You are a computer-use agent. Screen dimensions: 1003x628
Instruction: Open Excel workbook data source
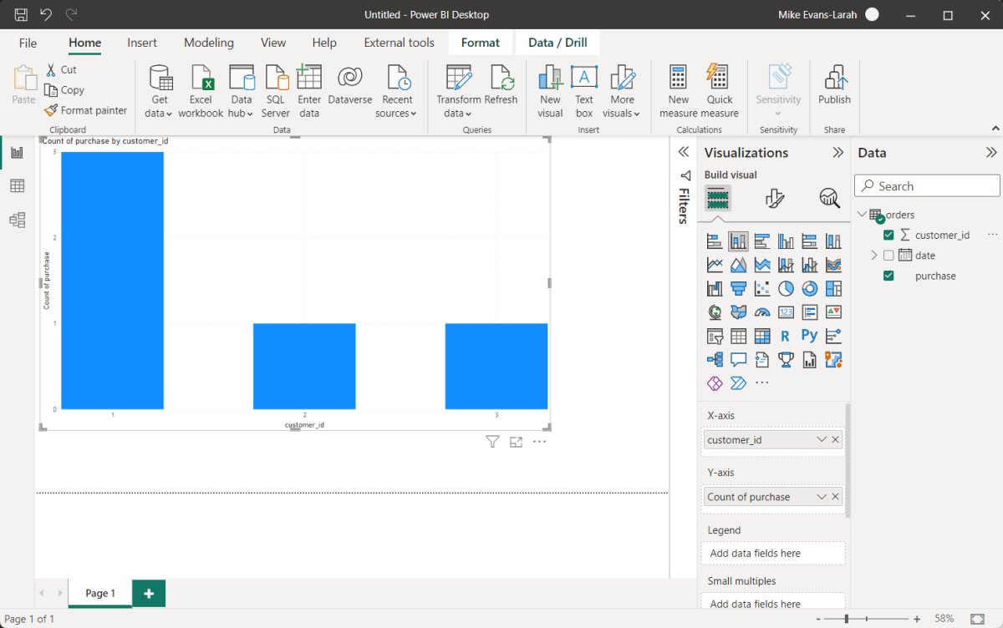point(201,90)
